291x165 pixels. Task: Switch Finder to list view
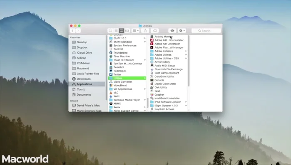(x=116, y=31)
